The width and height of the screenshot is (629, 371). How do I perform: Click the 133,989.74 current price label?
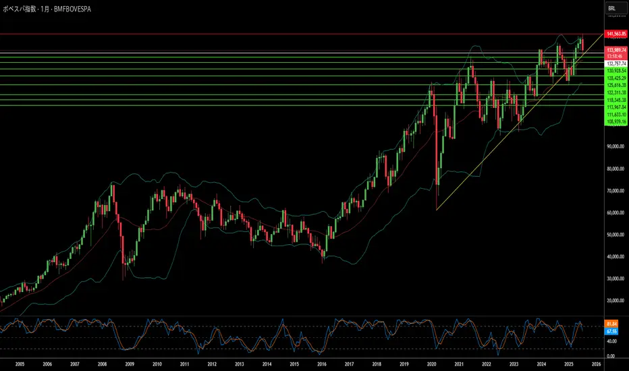(x=616, y=50)
